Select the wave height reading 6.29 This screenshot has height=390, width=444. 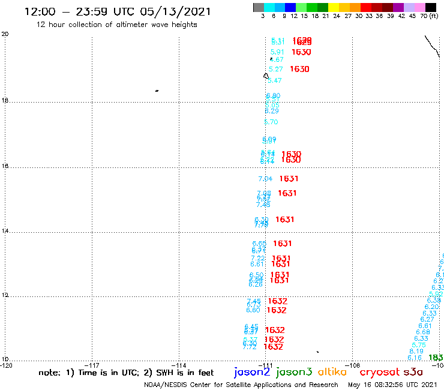[272, 111]
